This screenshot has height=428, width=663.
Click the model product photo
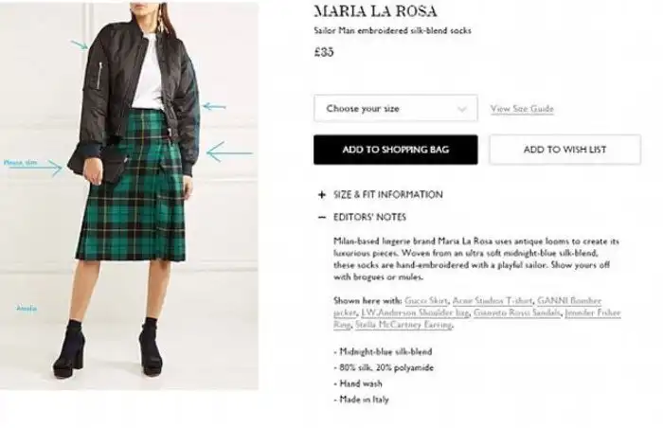[x=129, y=196]
